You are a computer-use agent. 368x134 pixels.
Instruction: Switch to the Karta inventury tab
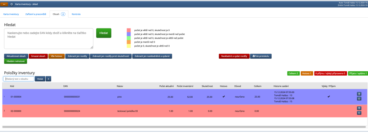coord(11,14)
